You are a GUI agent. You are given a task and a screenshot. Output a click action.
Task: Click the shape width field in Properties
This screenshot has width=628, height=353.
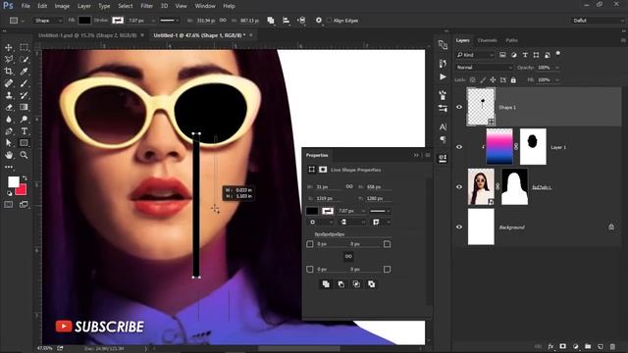[x=329, y=187]
